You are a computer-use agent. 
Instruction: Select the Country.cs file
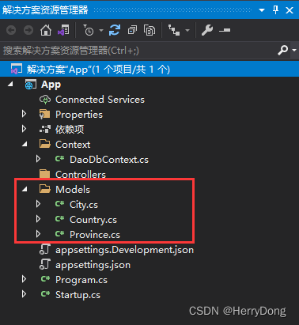point(93,220)
